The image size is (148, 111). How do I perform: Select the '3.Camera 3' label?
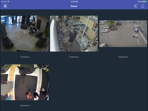click(123, 57)
